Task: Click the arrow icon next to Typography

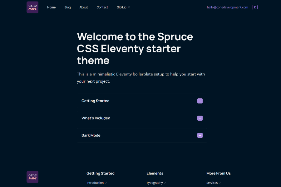Action: (165, 183)
